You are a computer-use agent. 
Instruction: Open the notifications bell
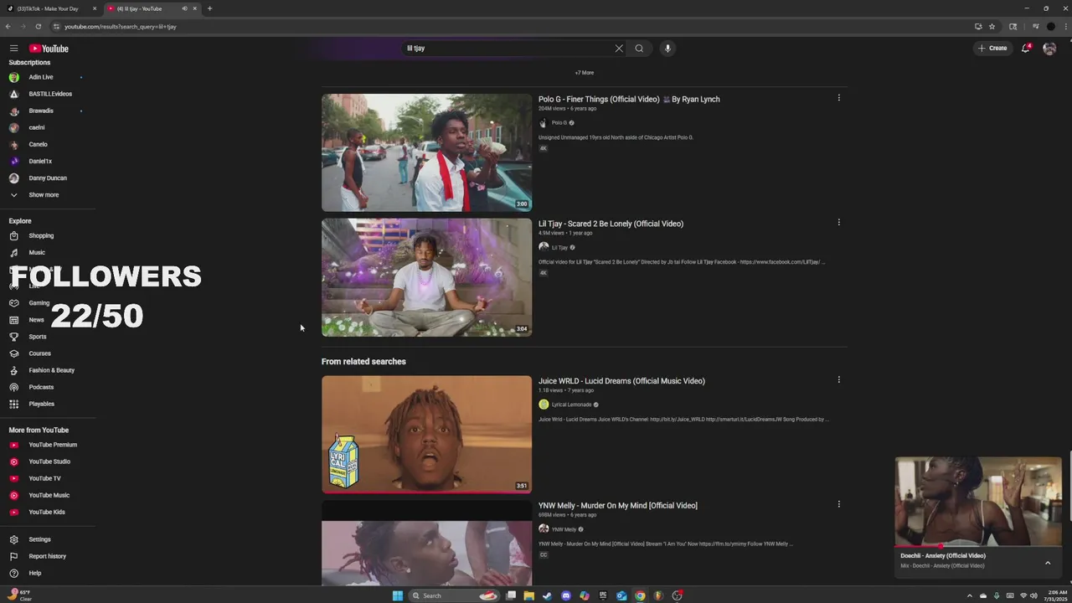click(1026, 49)
